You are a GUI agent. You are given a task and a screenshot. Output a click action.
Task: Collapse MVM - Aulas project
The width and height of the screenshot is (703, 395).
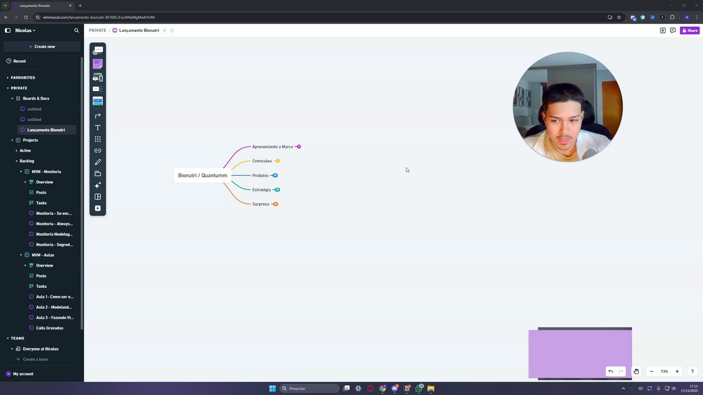coord(21,255)
